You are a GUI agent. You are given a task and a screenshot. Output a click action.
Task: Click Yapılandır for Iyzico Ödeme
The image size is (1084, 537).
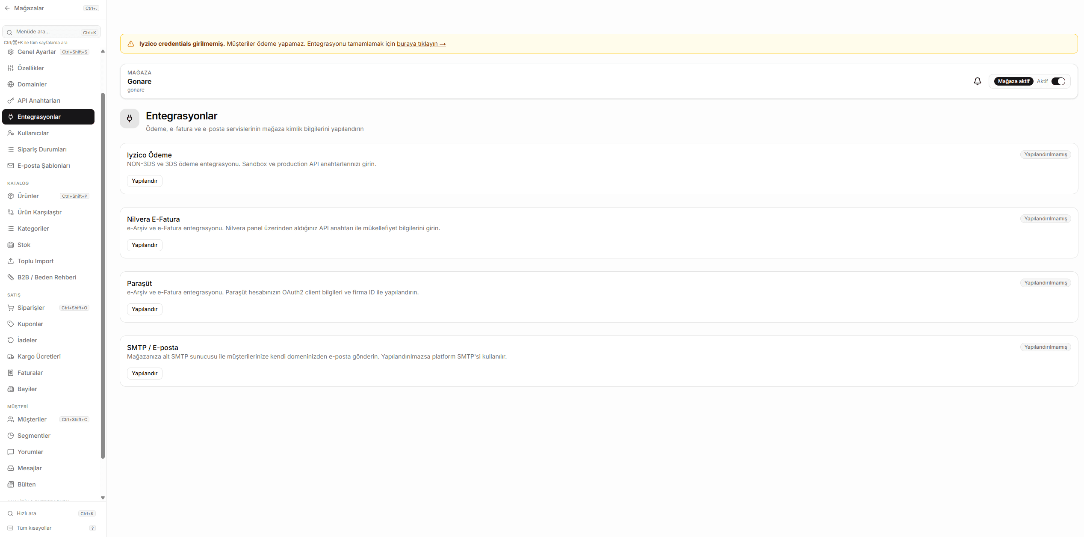click(145, 181)
